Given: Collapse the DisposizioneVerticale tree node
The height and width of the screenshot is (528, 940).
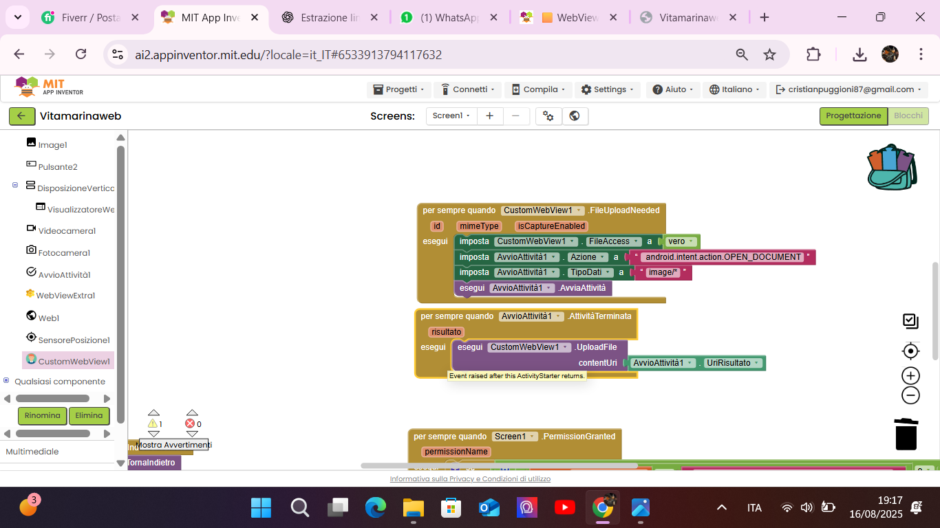Looking at the screenshot, I should pos(15,186).
